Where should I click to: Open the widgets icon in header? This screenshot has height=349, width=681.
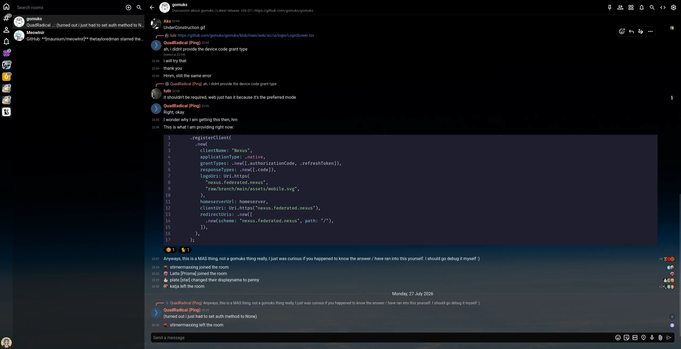[x=631, y=7]
